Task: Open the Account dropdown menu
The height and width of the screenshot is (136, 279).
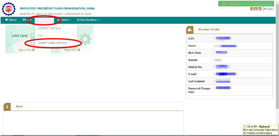Action: pos(64,20)
